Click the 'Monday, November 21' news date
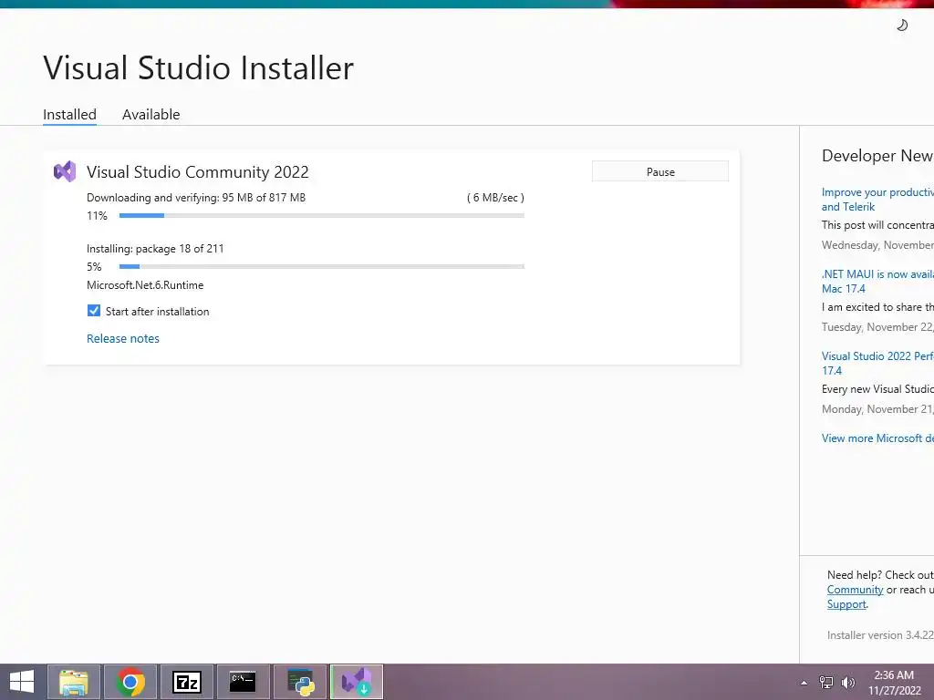Screen dimensions: 934x700 (x=877, y=409)
